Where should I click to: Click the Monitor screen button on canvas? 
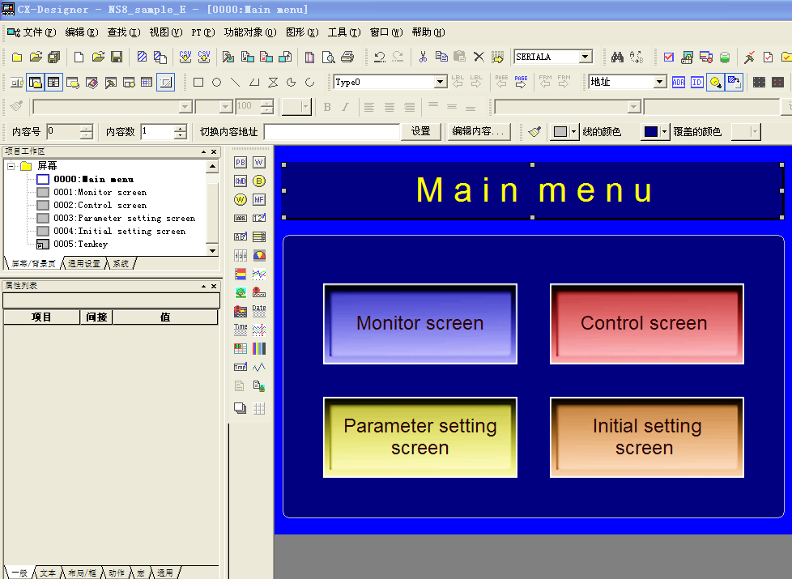pyautogui.click(x=419, y=324)
